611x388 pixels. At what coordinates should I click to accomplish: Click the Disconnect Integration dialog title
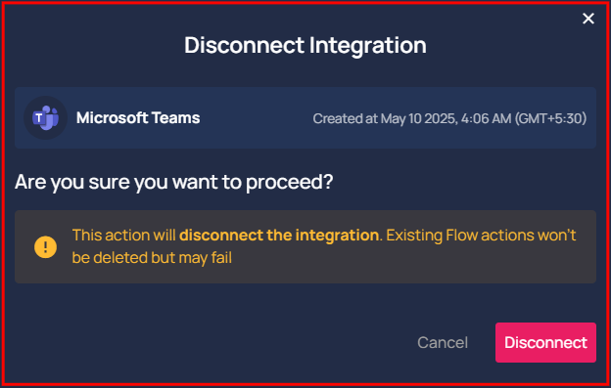click(305, 45)
